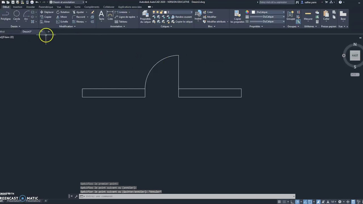Screen dimensions: 363x204
Task: Switch to the Gérer ribbon tab
Action: pos(67,7)
